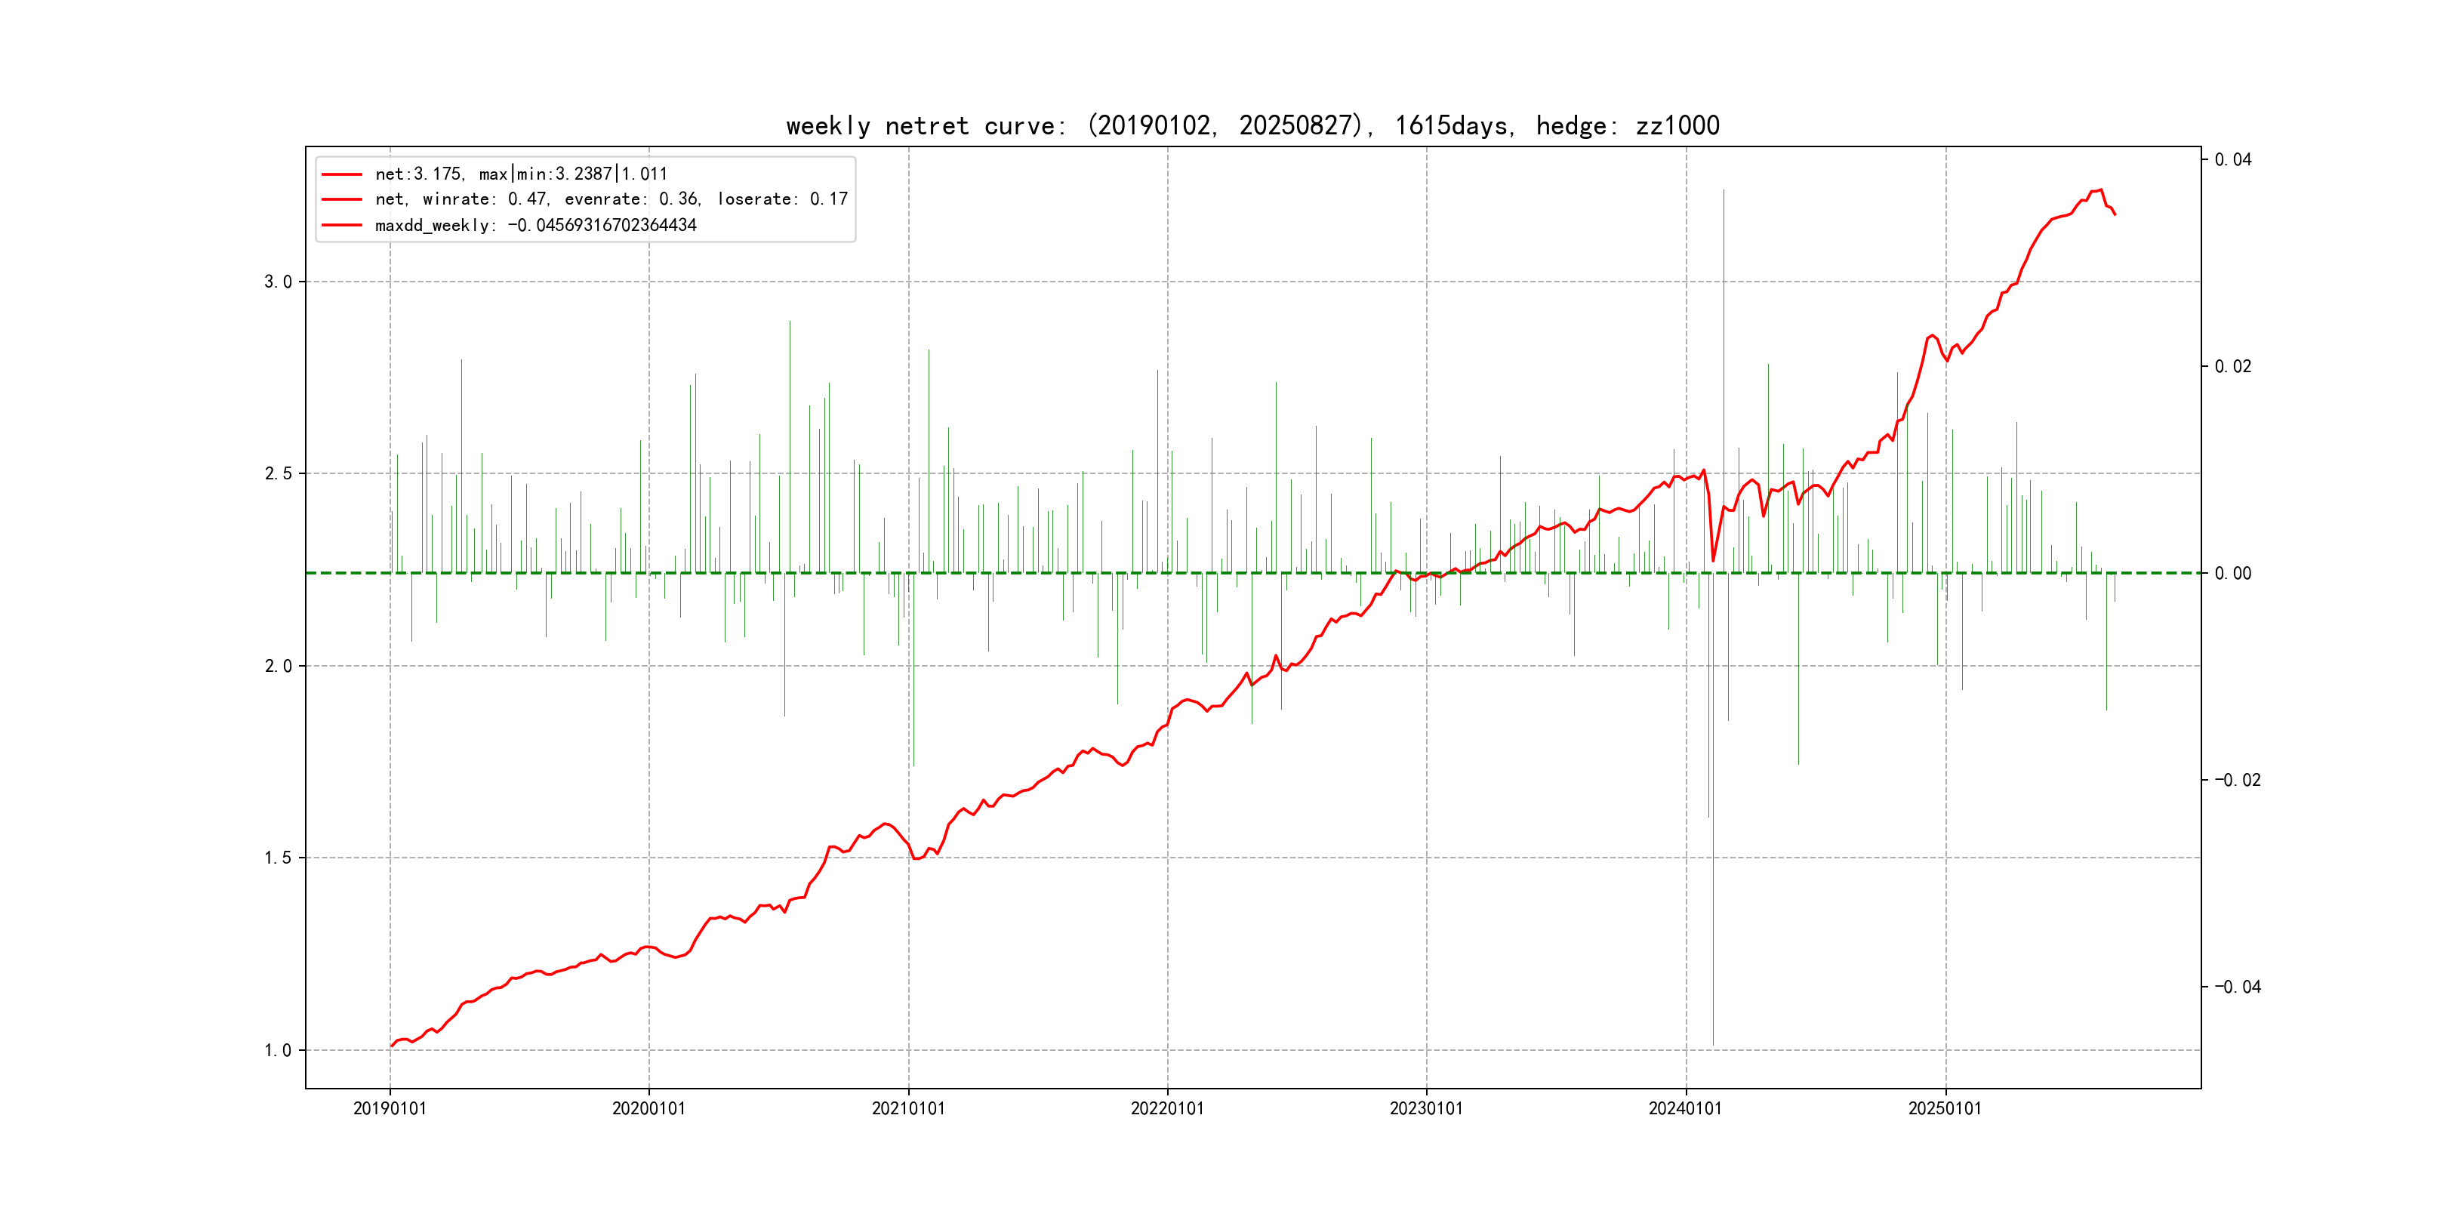Click the 20210101 x-axis label
2446x1223 pixels.
(x=907, y=1108)
